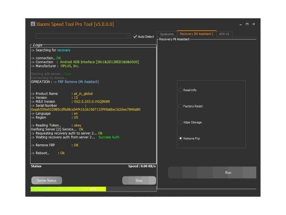Select the Read info radio option
This screenshot has width=286, height=215.
[181, 90]
